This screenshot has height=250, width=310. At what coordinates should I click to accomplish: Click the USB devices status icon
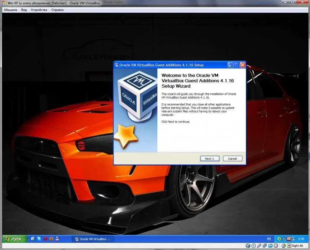pos(259,246)
